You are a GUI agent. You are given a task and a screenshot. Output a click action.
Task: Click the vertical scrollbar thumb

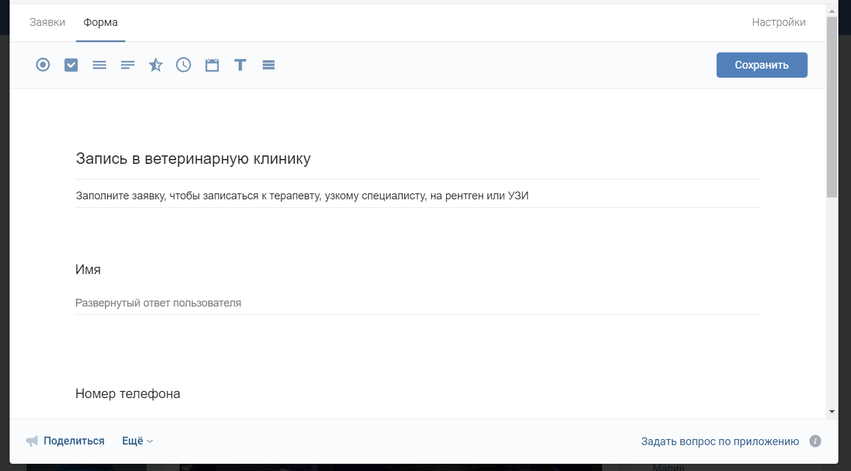coord(832,107)
